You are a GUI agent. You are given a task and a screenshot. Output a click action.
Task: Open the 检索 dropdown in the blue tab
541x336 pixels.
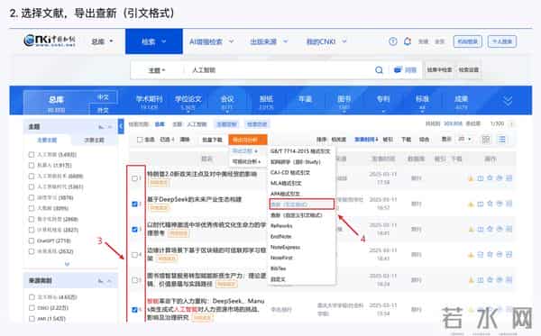pyautogui.click(x=154, y=41)
